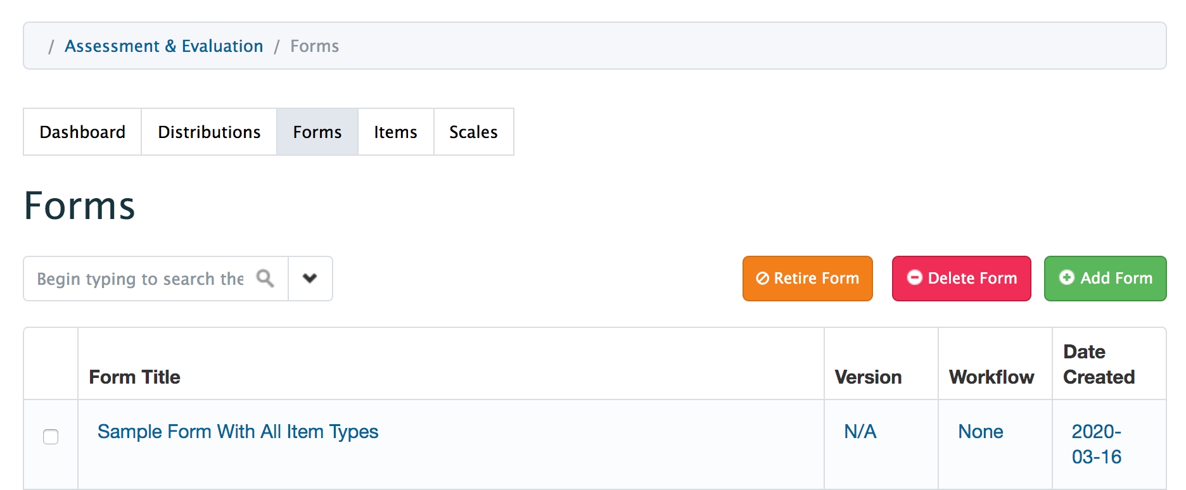Click the minus icon on Delete Form
This screenshot has width=1186, height=490.
[x=914, y=278]
